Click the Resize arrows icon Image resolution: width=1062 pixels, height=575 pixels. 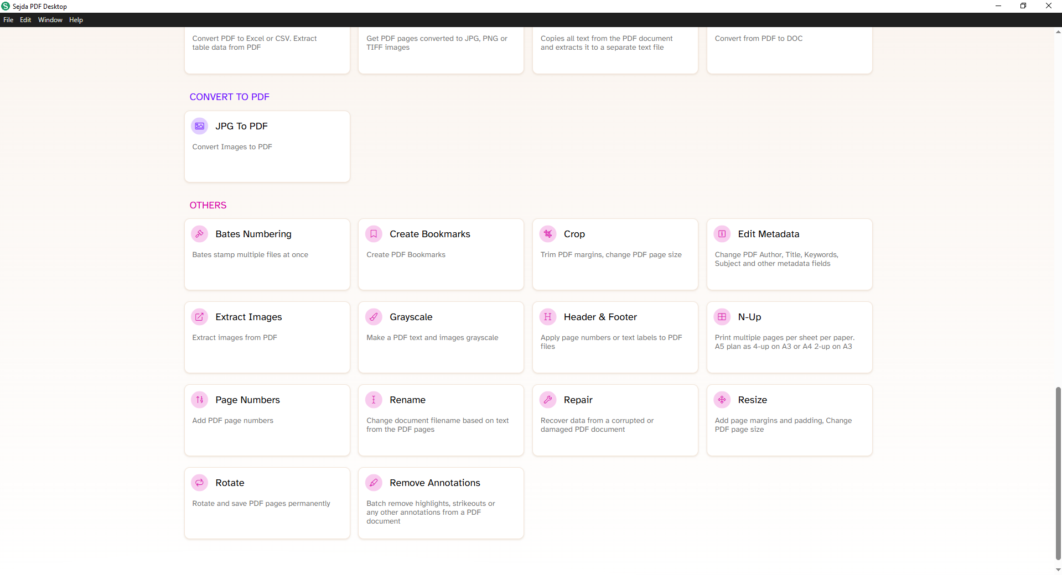coord(722,400)
